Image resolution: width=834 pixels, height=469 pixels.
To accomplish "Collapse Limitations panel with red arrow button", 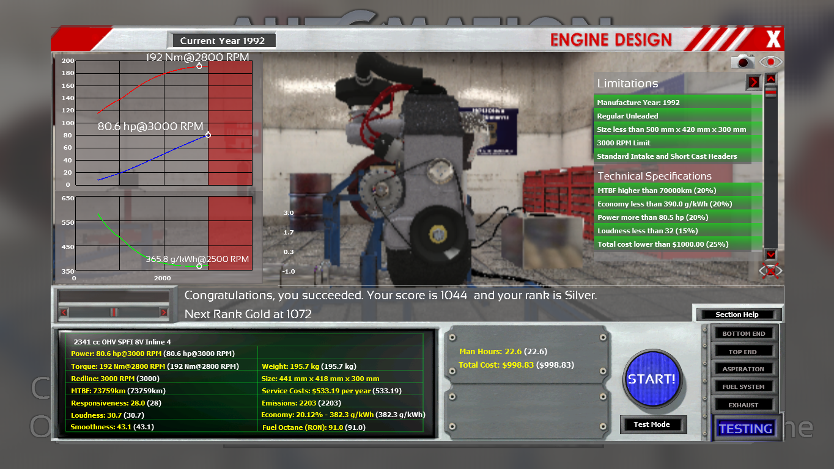I will [x=754, y=82].
